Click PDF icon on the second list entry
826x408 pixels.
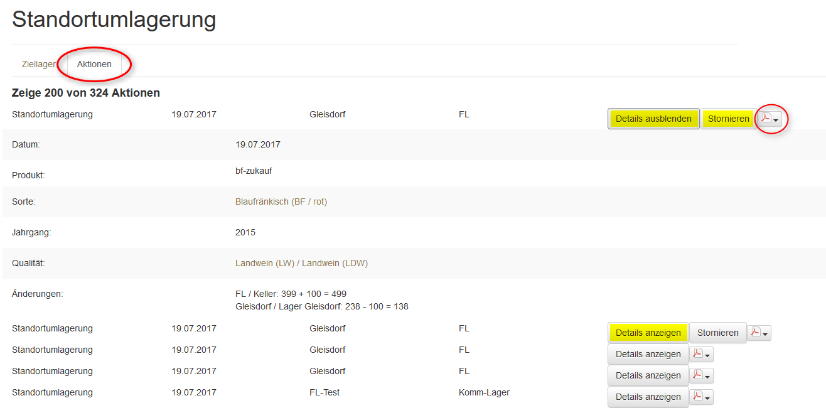(x=755, y=332)
